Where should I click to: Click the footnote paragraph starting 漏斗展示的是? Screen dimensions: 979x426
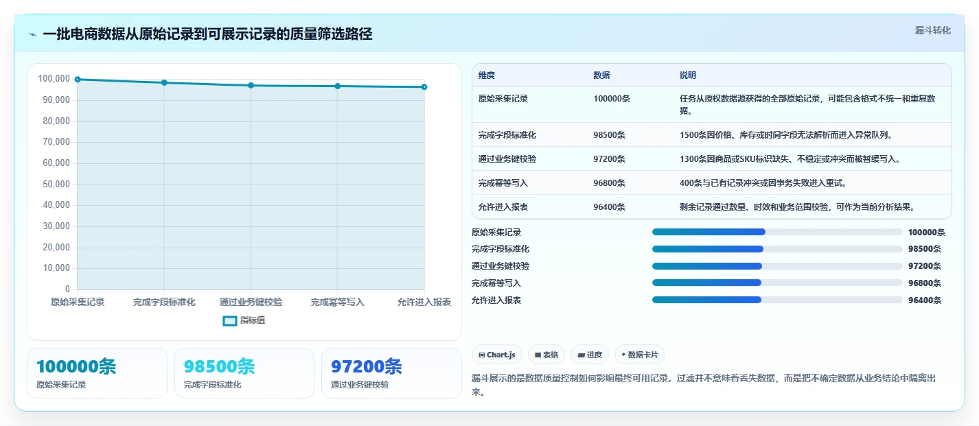pyautogui.click(x=705, y=385)
